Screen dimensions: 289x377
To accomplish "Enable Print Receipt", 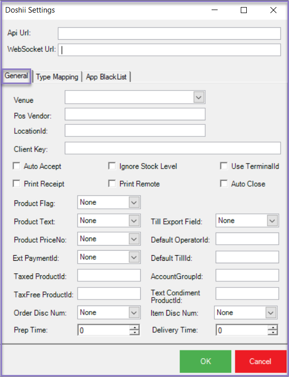I will (17, 184).
